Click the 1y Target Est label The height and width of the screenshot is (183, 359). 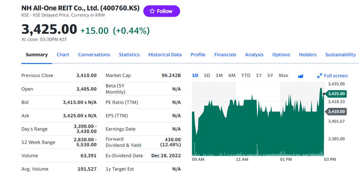click(x=120, y=169)
